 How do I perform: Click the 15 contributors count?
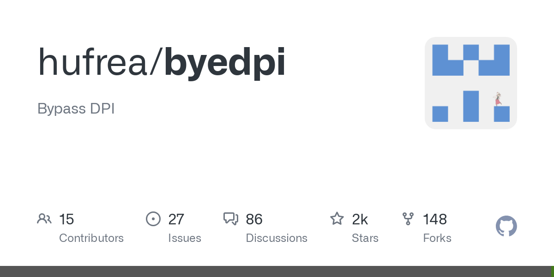[66, 219]
